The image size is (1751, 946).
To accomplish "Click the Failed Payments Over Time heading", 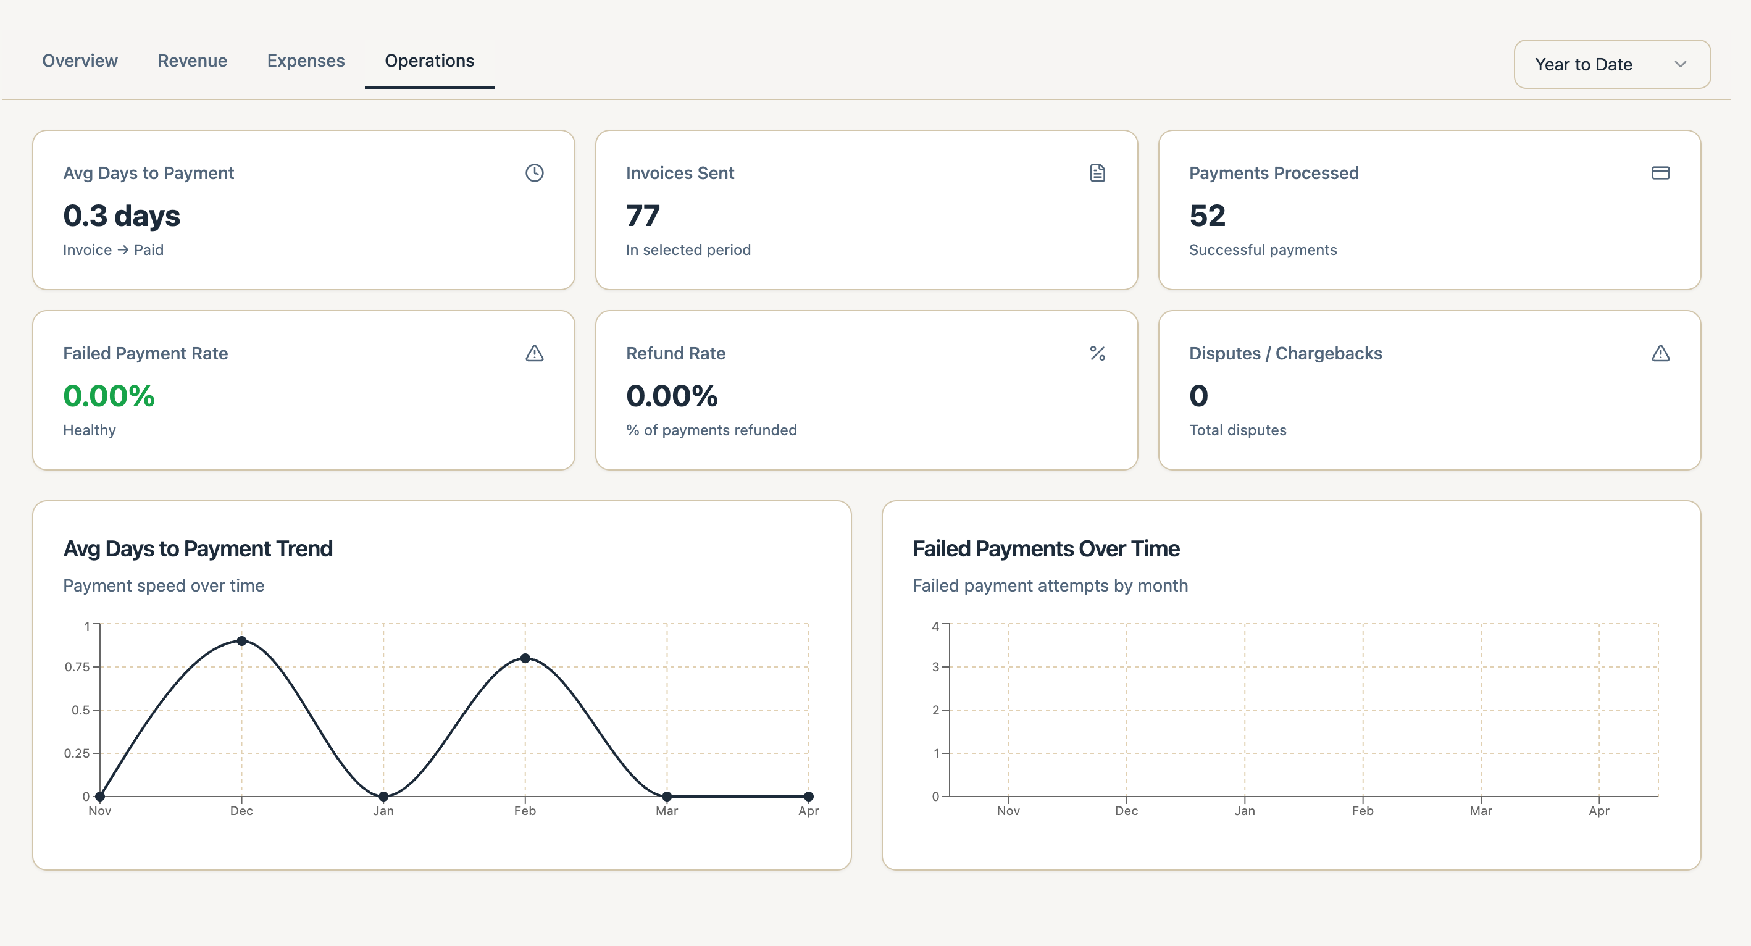I will (1045, 548).
